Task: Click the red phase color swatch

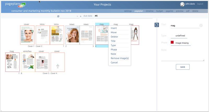Action: tap(172, 43)
